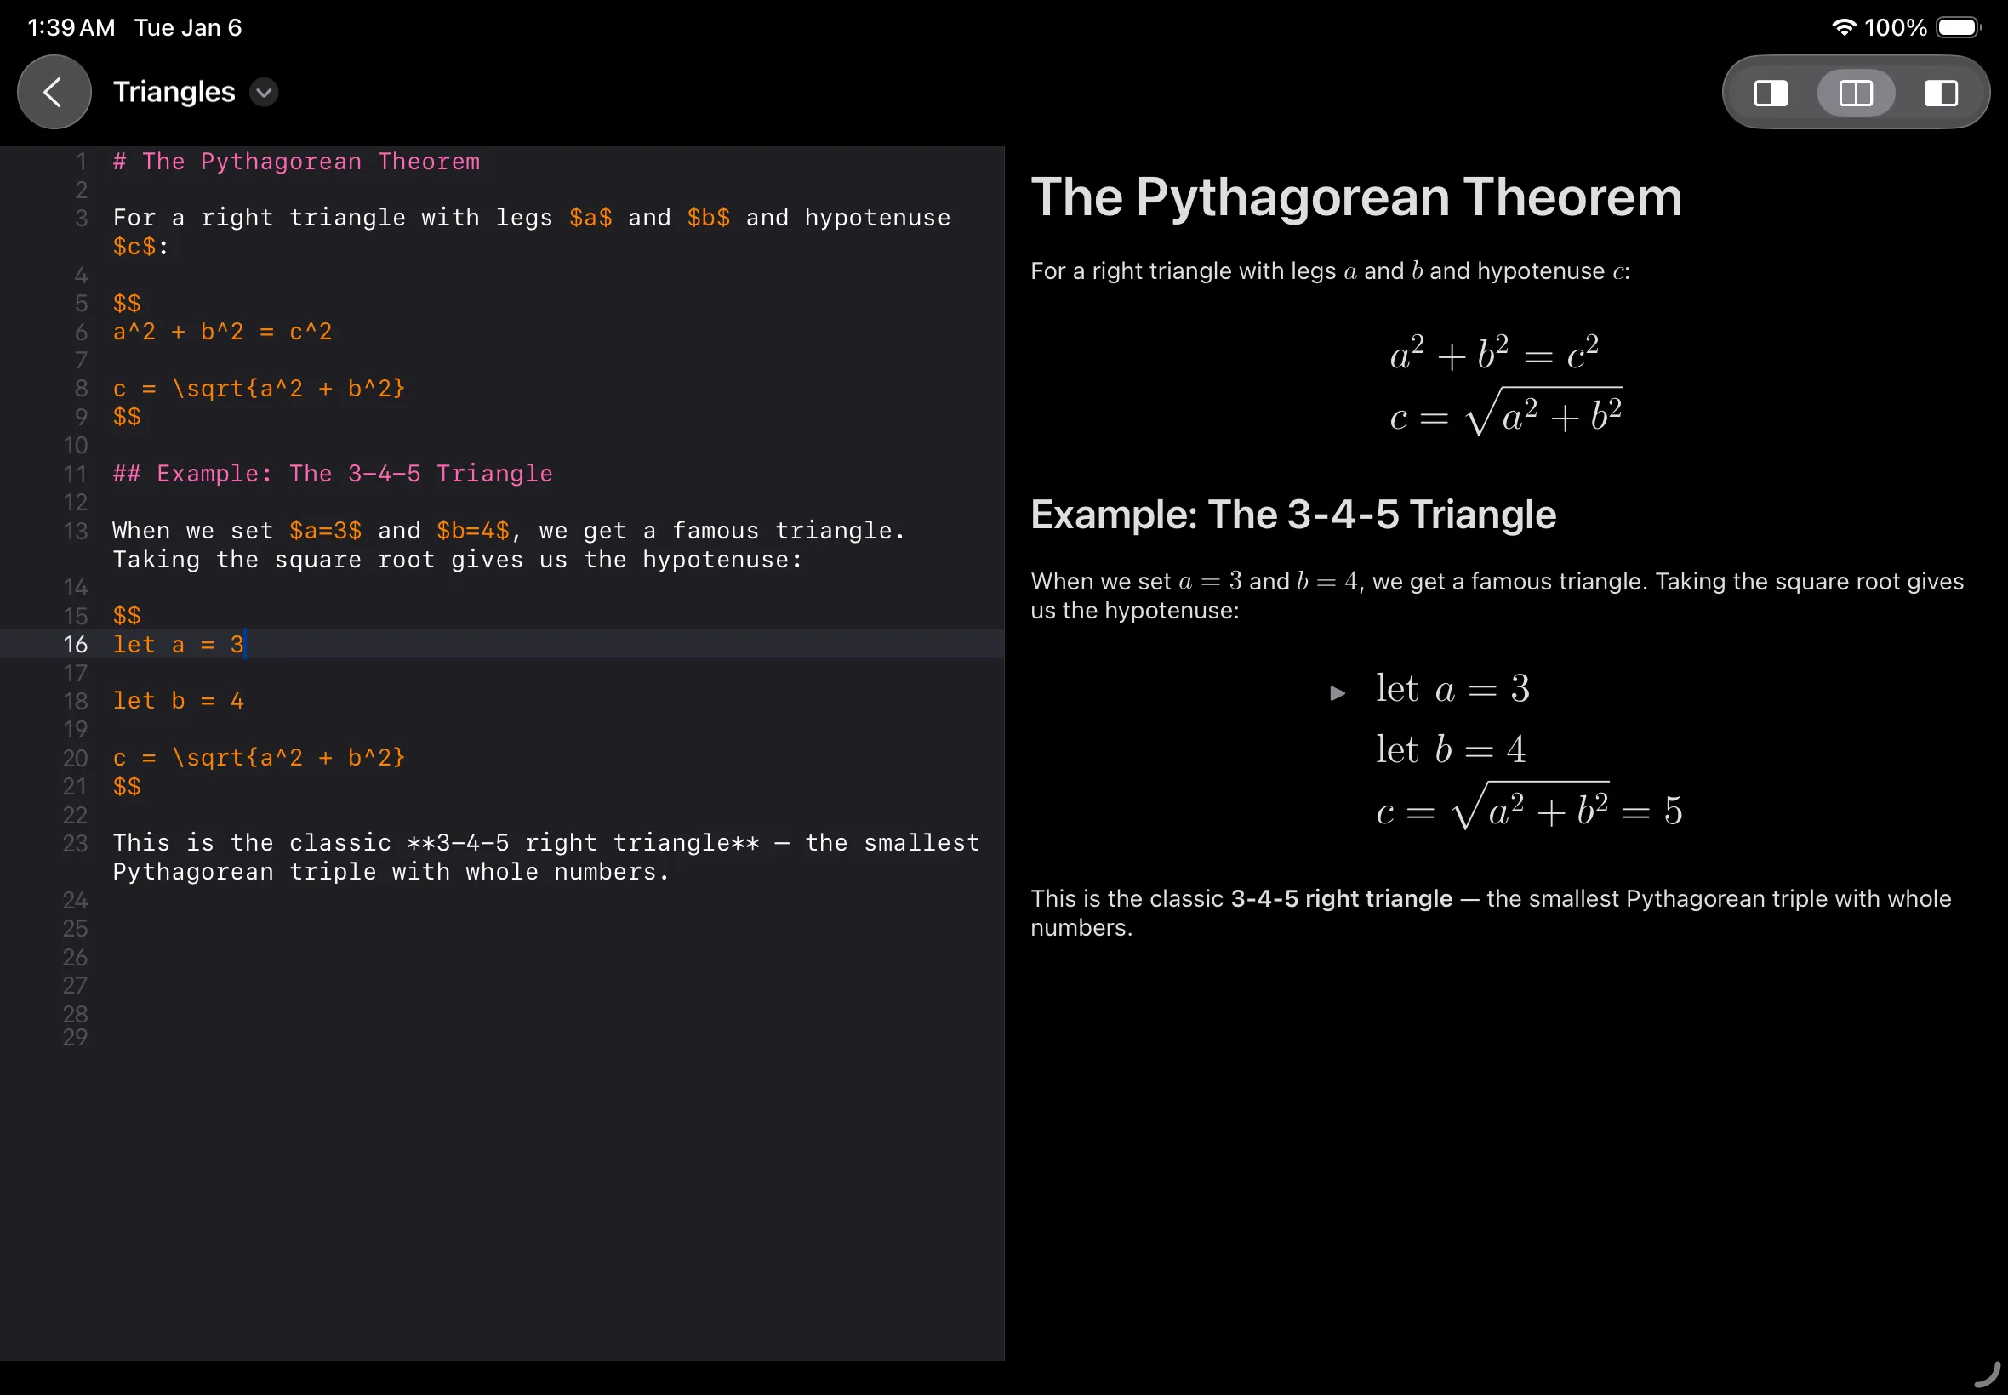
Task: Click the rendered Pythagorean Theorem heading
Action: 1355,196
